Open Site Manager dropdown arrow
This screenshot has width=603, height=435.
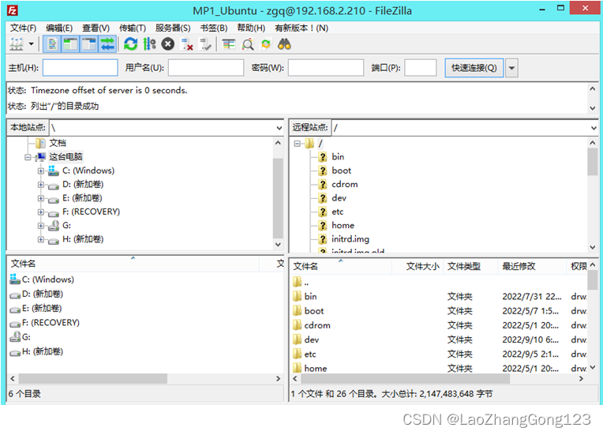pos(32,44)
